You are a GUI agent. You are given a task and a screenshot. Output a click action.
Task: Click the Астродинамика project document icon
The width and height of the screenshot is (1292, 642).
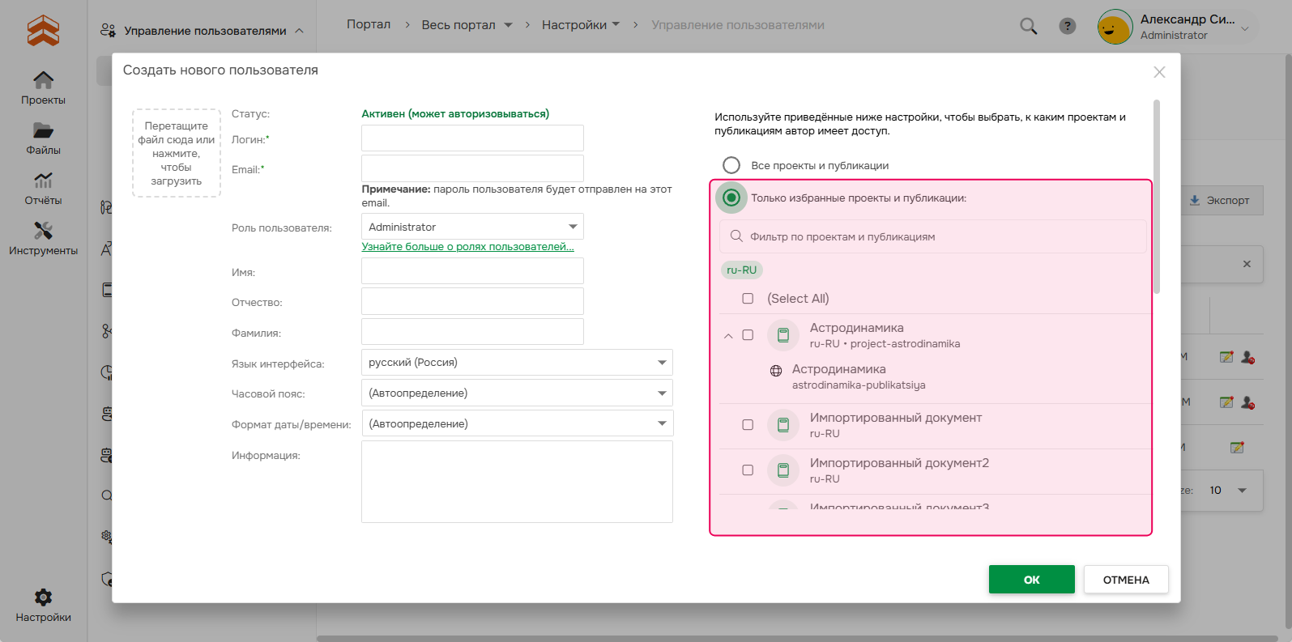(782, 334)
